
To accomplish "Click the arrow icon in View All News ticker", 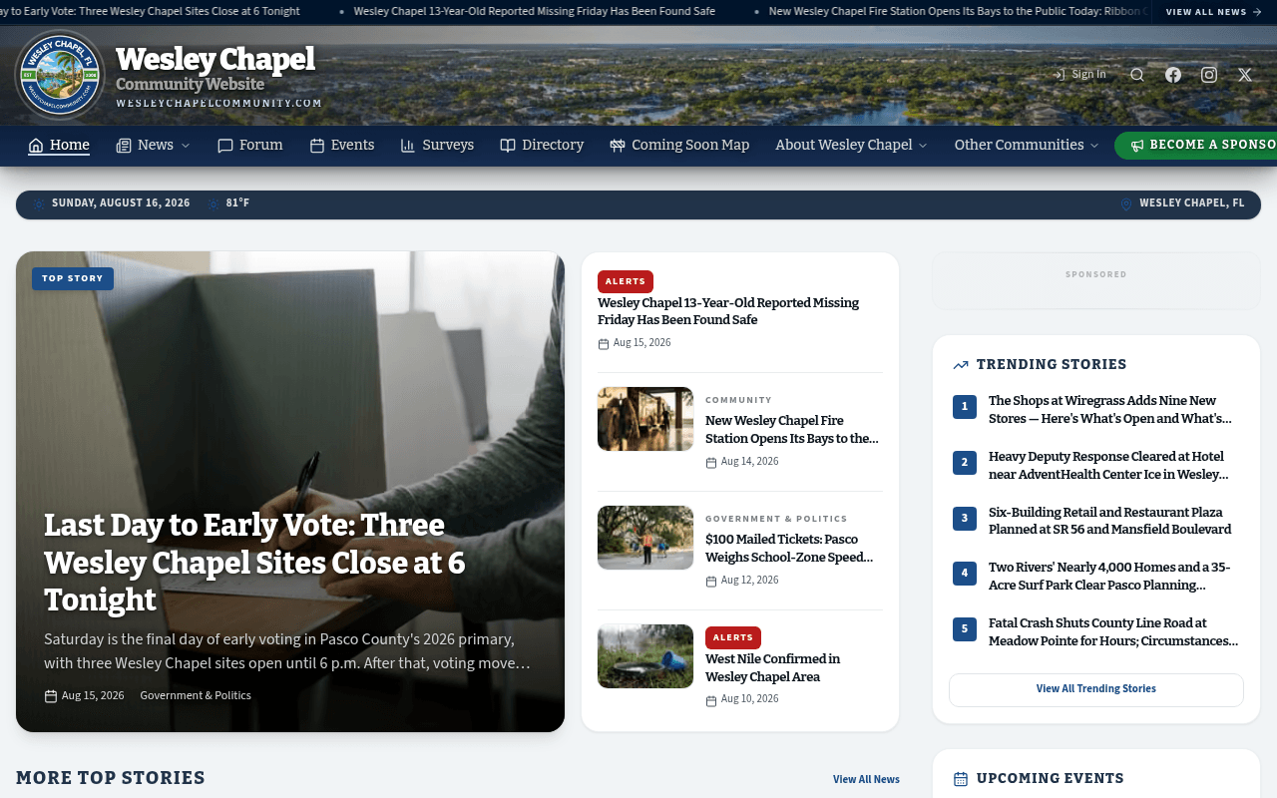I will tap(1257, 12).
